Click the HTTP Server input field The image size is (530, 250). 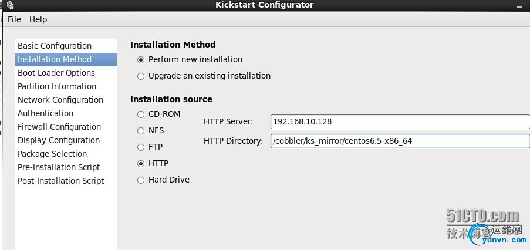tap(399, 122)
